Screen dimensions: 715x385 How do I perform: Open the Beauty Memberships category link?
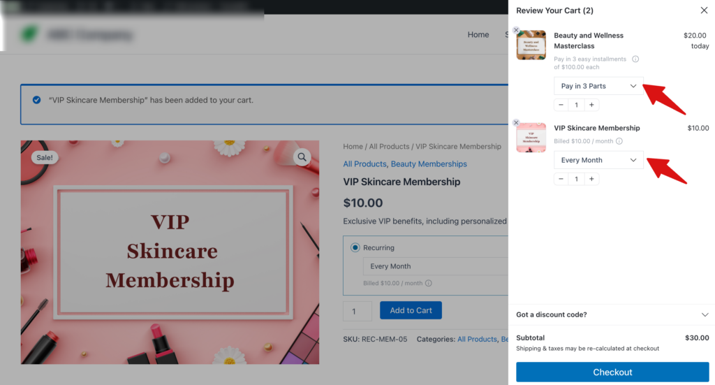pyautogui.click(x=429, y=164)
